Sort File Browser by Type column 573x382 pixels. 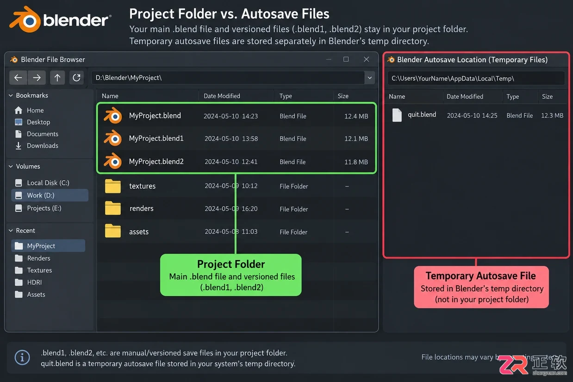pyautogui.click(x=286, y=96)
